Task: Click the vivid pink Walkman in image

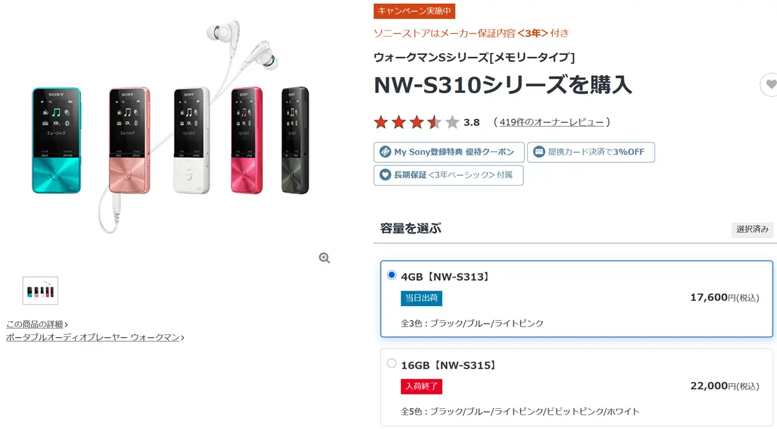Action: [x=247, y=140]
